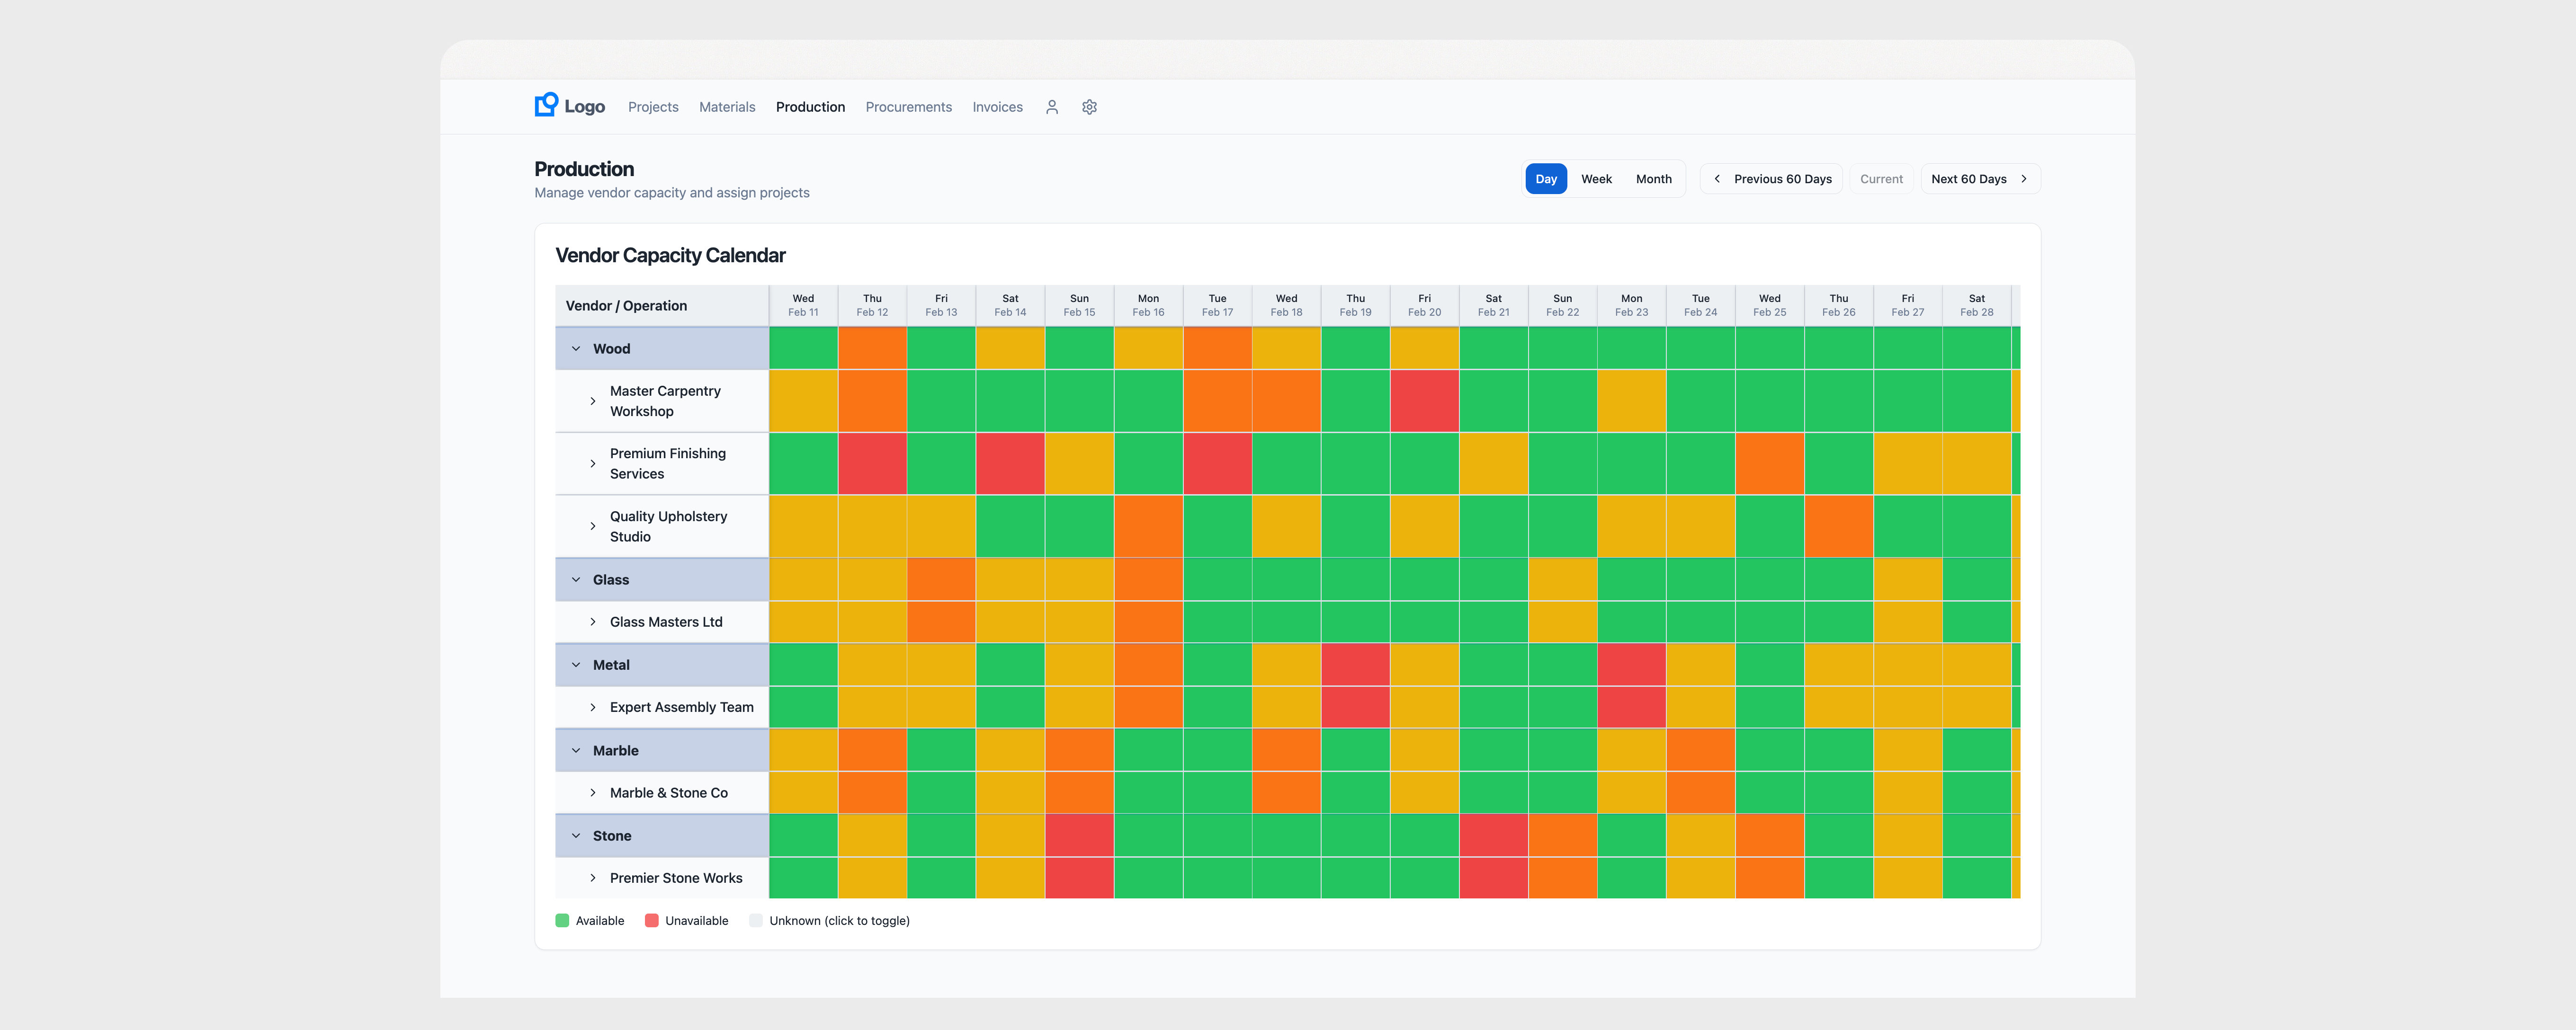Switch to Month view

point(1653,179)
